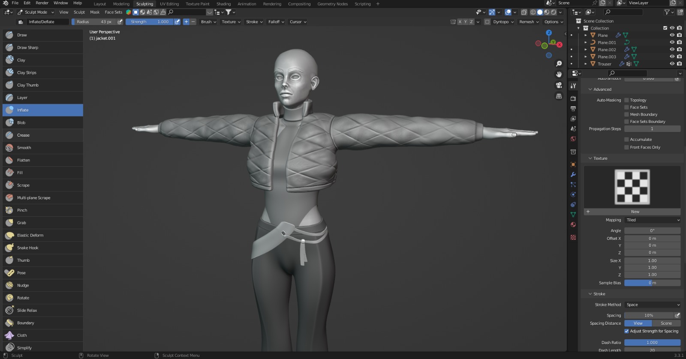Select the Smooth brush
Screen dimensions: 686x359
(43, 147)
